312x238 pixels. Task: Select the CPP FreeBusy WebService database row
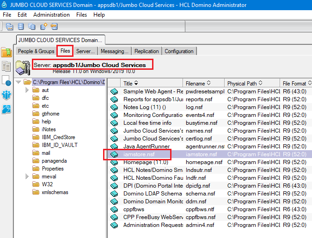coord(210,217)
